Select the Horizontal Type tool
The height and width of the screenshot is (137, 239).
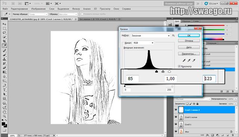tap(4, 90)
